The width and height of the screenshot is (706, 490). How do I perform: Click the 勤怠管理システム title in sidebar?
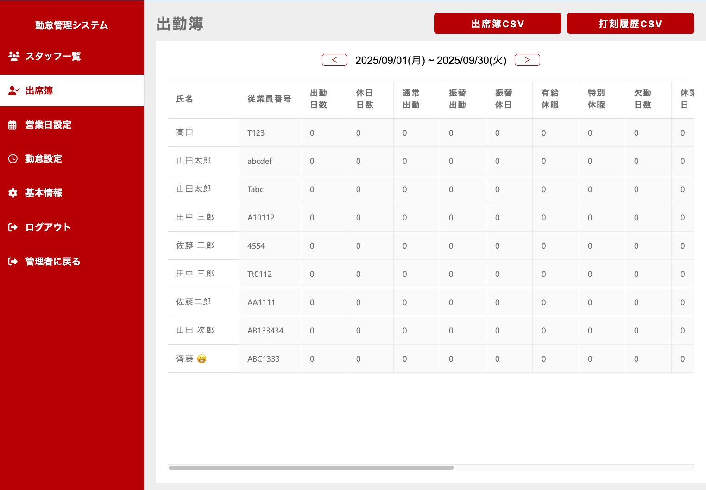pos(71,25)
